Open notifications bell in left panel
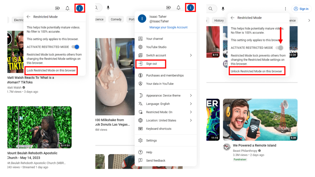This screenshot has width=315, height=177. [68, 8]
